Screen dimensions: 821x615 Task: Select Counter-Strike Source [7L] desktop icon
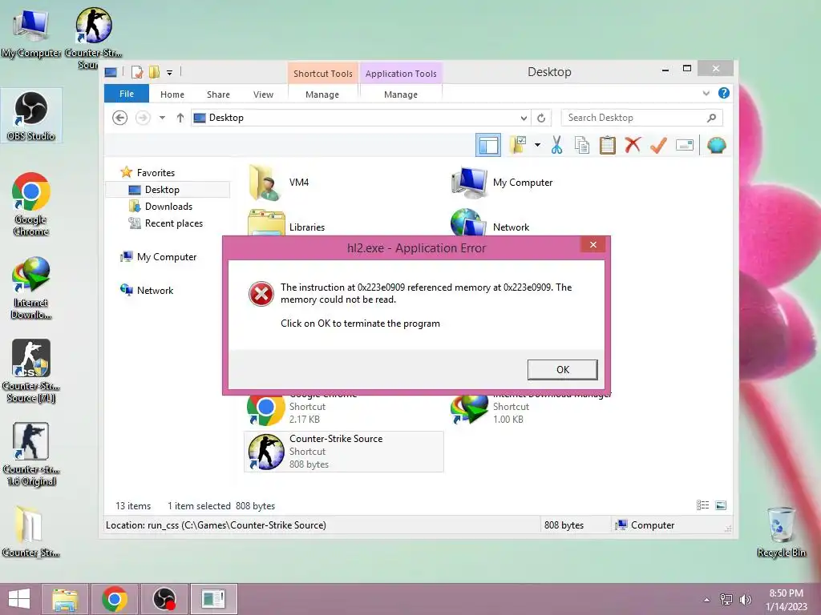(x=31, y=371)
